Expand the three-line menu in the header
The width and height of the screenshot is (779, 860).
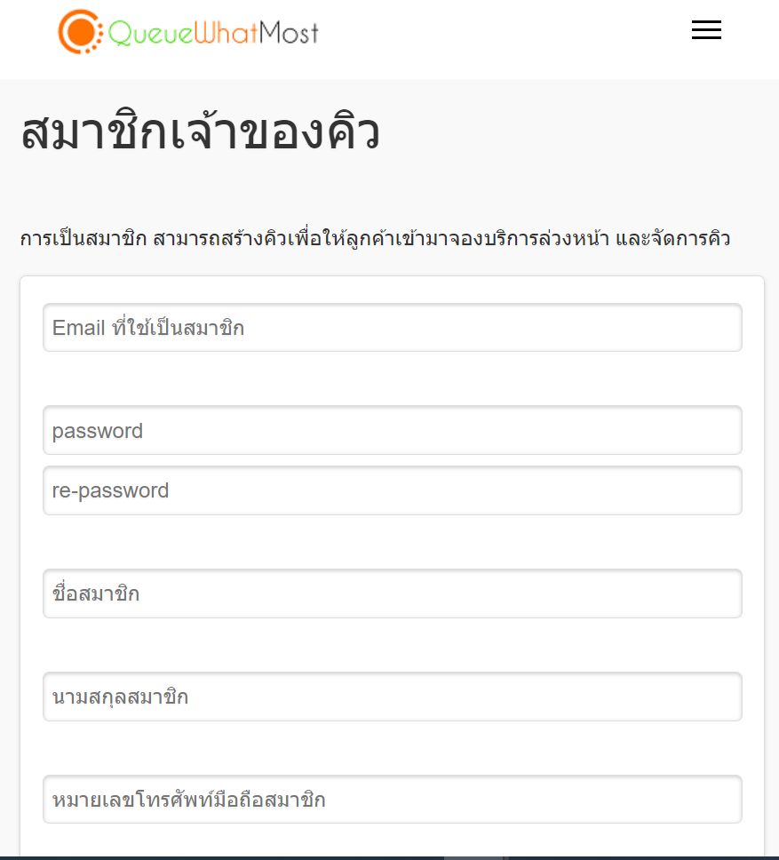[x=706, y=30]
